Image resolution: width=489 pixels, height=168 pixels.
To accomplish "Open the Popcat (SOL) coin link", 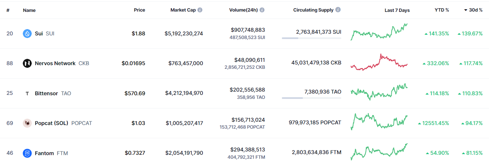I will click(x=63, y=123).
